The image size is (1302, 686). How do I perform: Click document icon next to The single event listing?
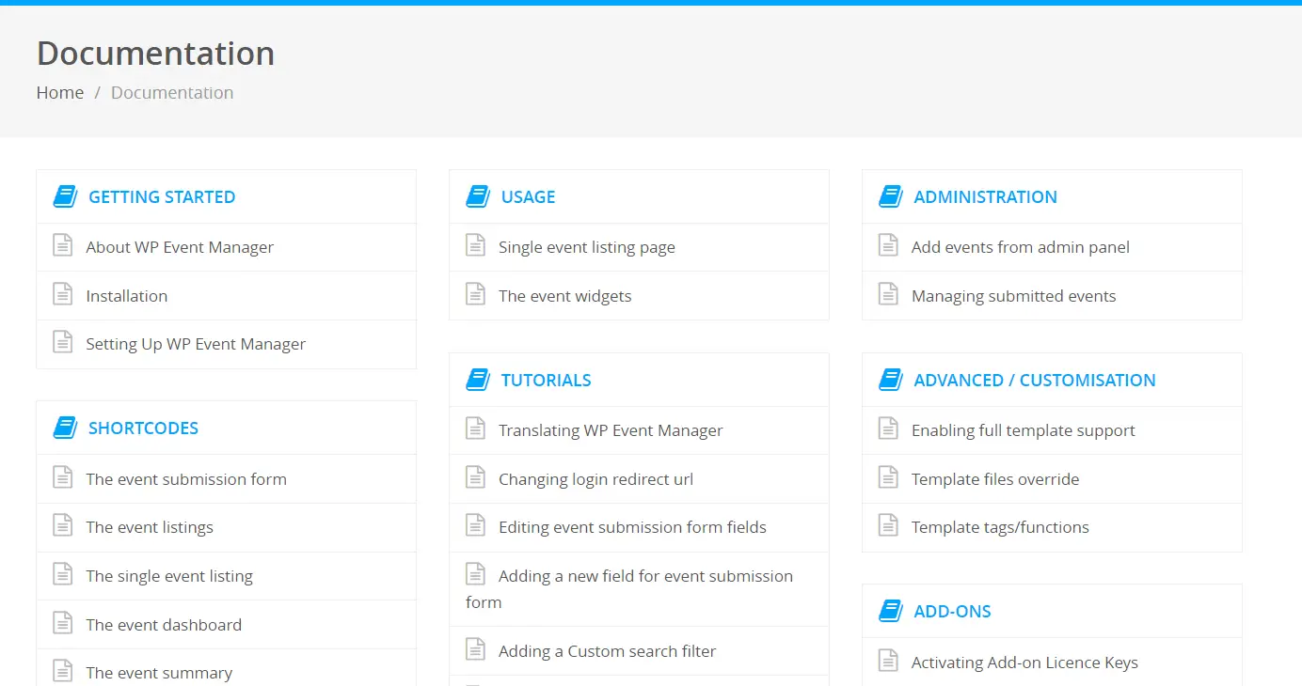point(62,575)
